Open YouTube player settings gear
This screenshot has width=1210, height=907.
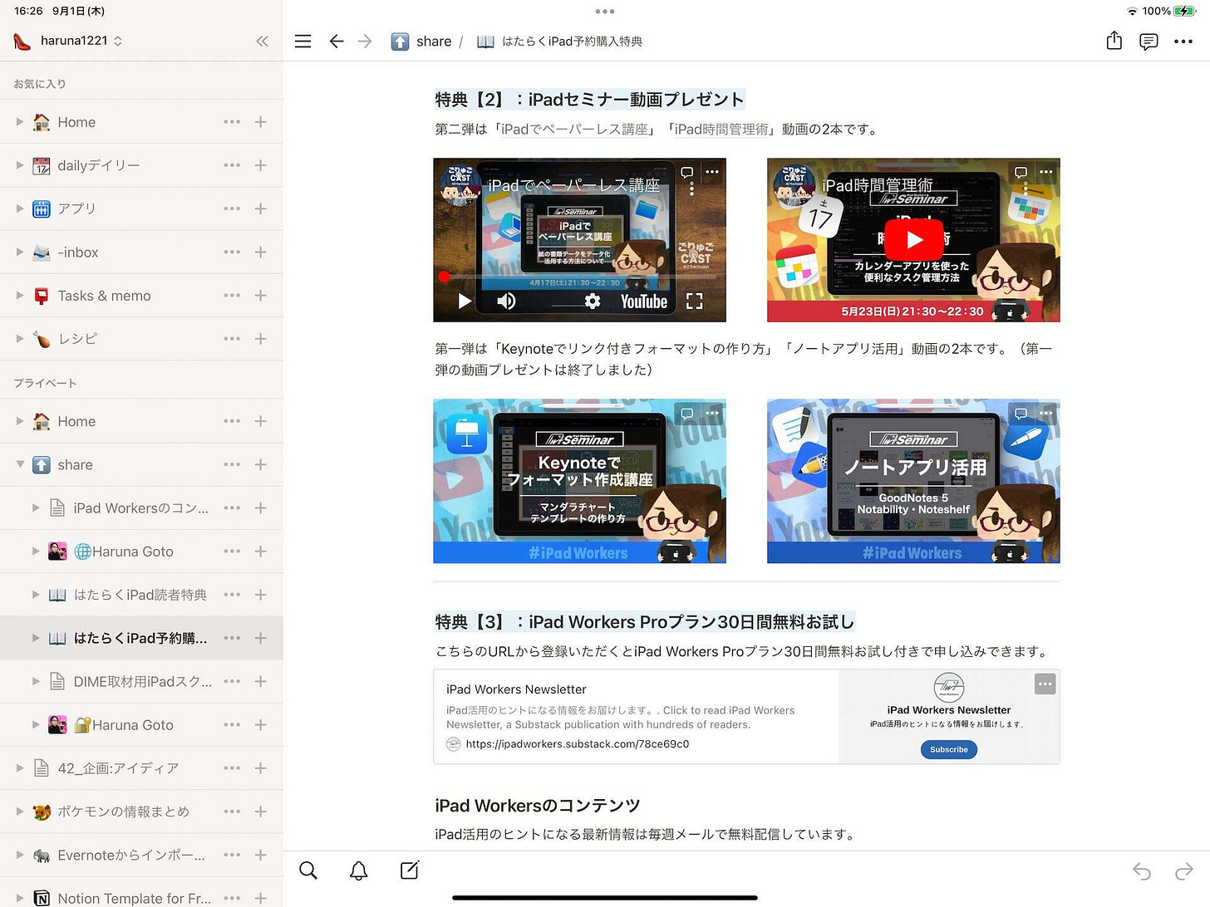point(593,302)
